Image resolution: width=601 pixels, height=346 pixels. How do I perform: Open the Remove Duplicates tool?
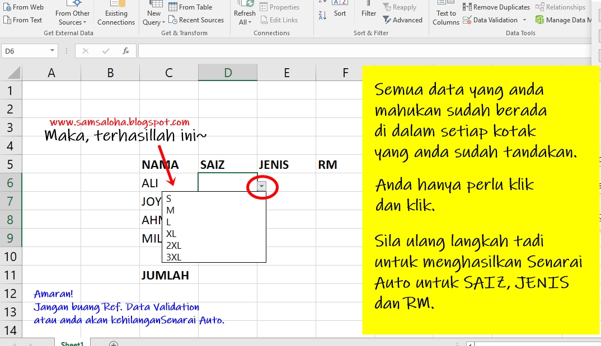497,7
